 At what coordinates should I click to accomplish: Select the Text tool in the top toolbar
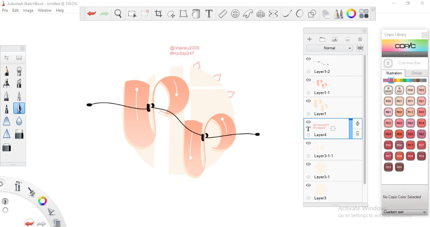(x=209, y=13)
